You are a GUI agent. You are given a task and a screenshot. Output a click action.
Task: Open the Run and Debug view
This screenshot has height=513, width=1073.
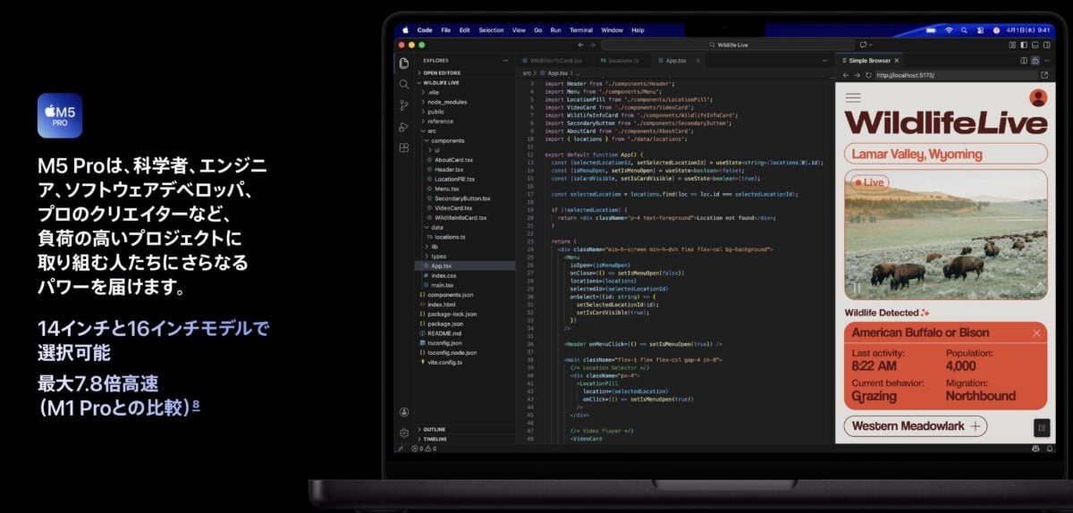pos(404,127)
